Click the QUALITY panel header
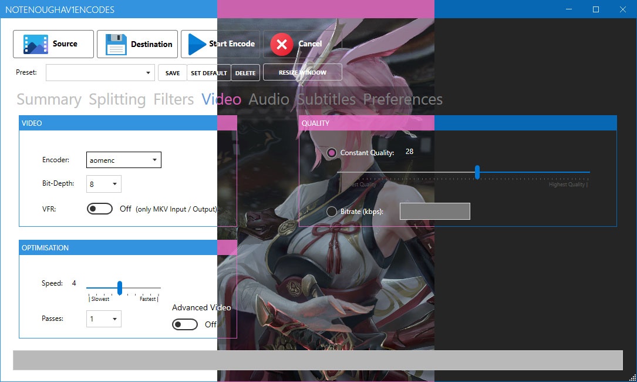This screenshot has width=637, height=382. click(458, 123)
